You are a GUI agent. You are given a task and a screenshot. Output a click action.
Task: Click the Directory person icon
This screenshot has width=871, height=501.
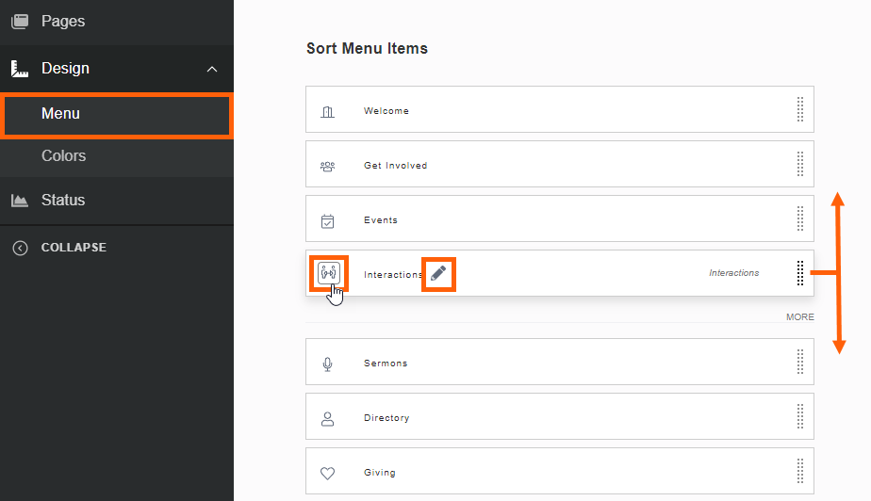pyautogui.click(x=327, y=418)
